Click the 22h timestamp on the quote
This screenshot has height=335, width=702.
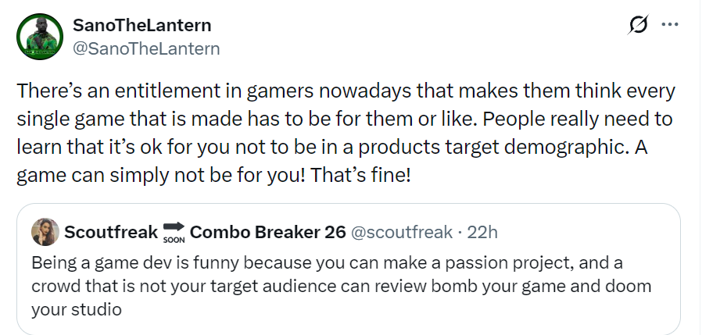tap(482, 232)
